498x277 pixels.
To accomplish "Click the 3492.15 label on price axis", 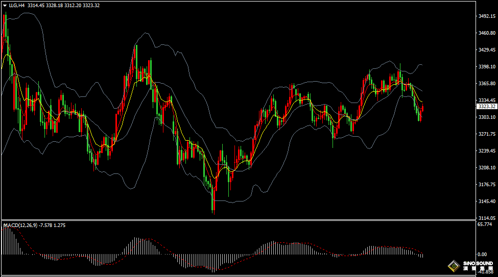I will (x=487, y=16).
